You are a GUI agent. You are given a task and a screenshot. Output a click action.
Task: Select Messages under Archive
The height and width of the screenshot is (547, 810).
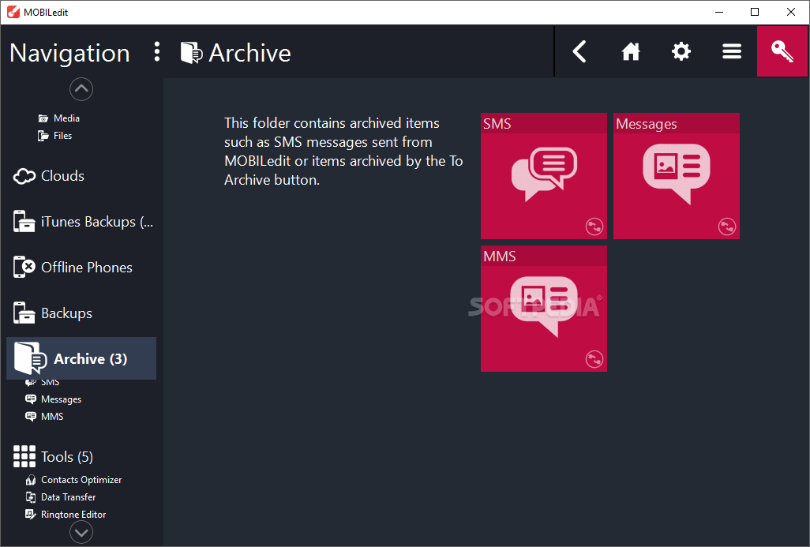click(54, 399)
